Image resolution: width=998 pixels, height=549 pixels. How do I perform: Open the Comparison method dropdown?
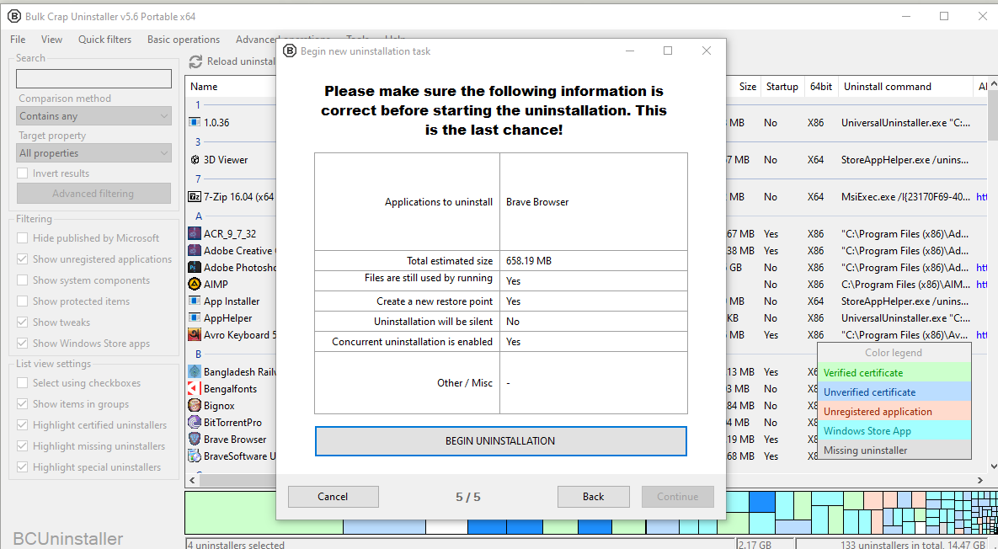94,116
